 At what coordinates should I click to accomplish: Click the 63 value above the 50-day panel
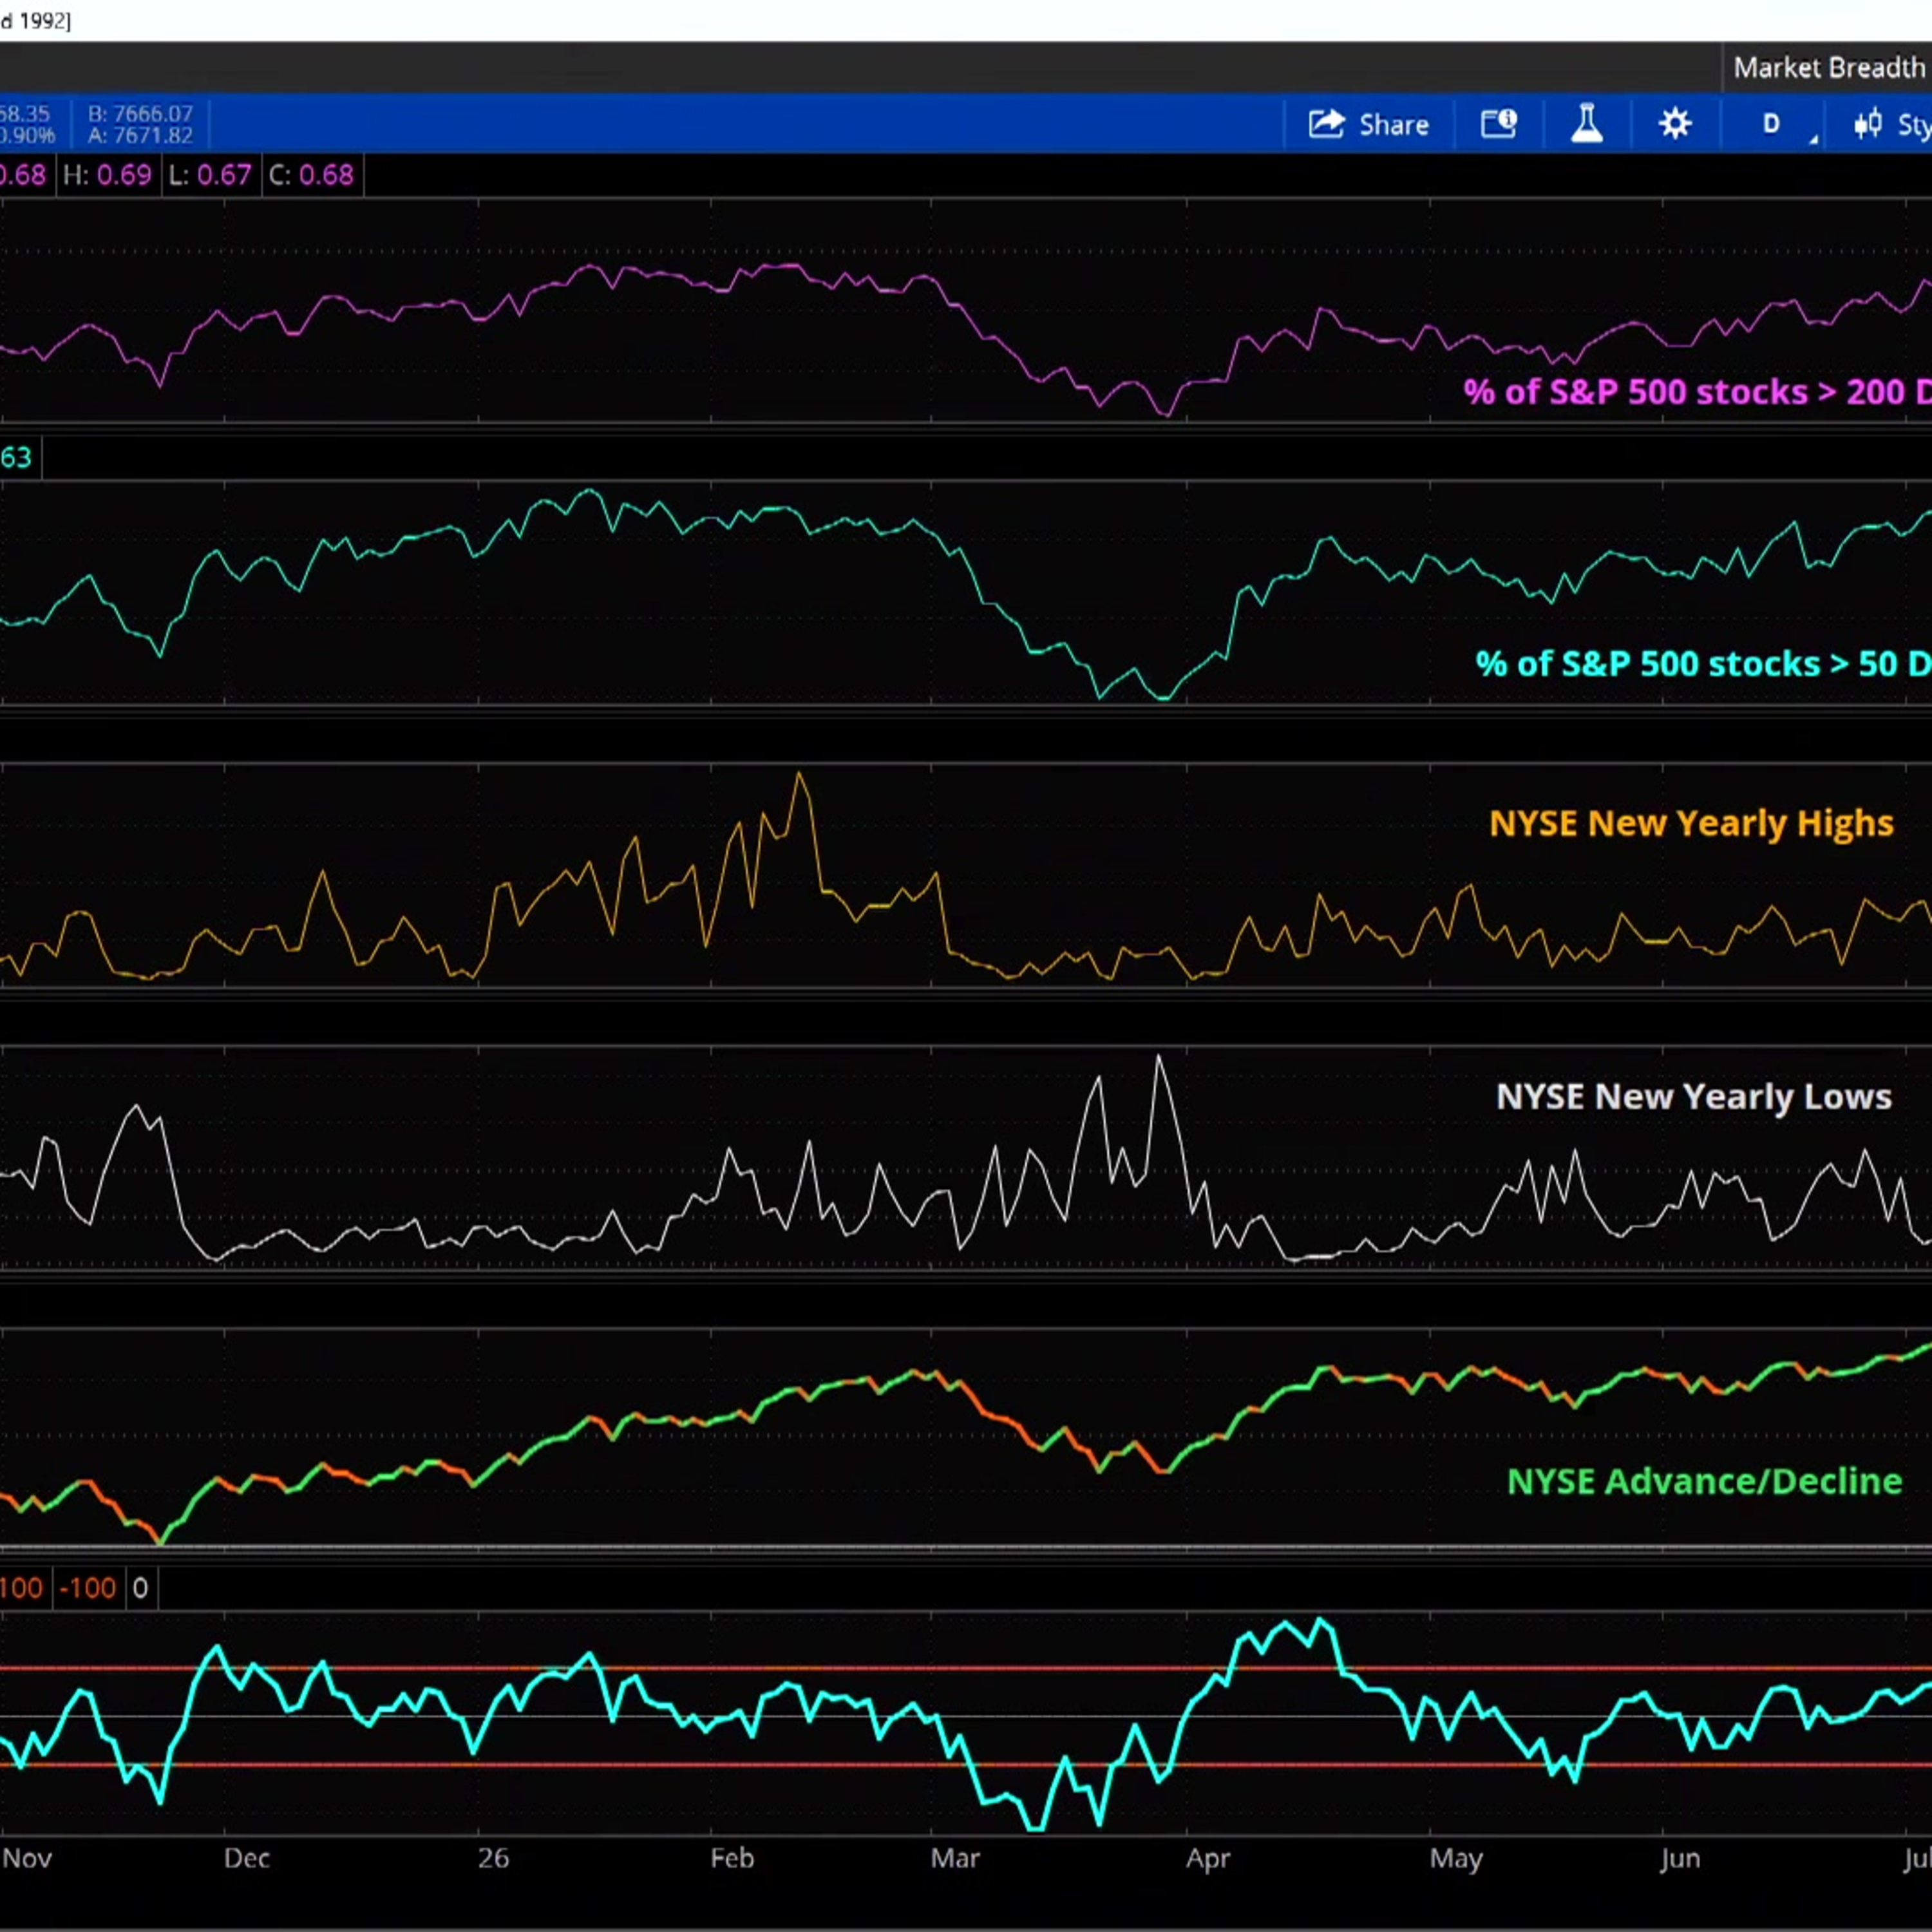(x=16, y=458)
